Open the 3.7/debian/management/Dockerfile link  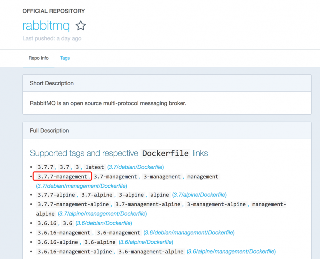pyautogui.click(x=81, y=186)
